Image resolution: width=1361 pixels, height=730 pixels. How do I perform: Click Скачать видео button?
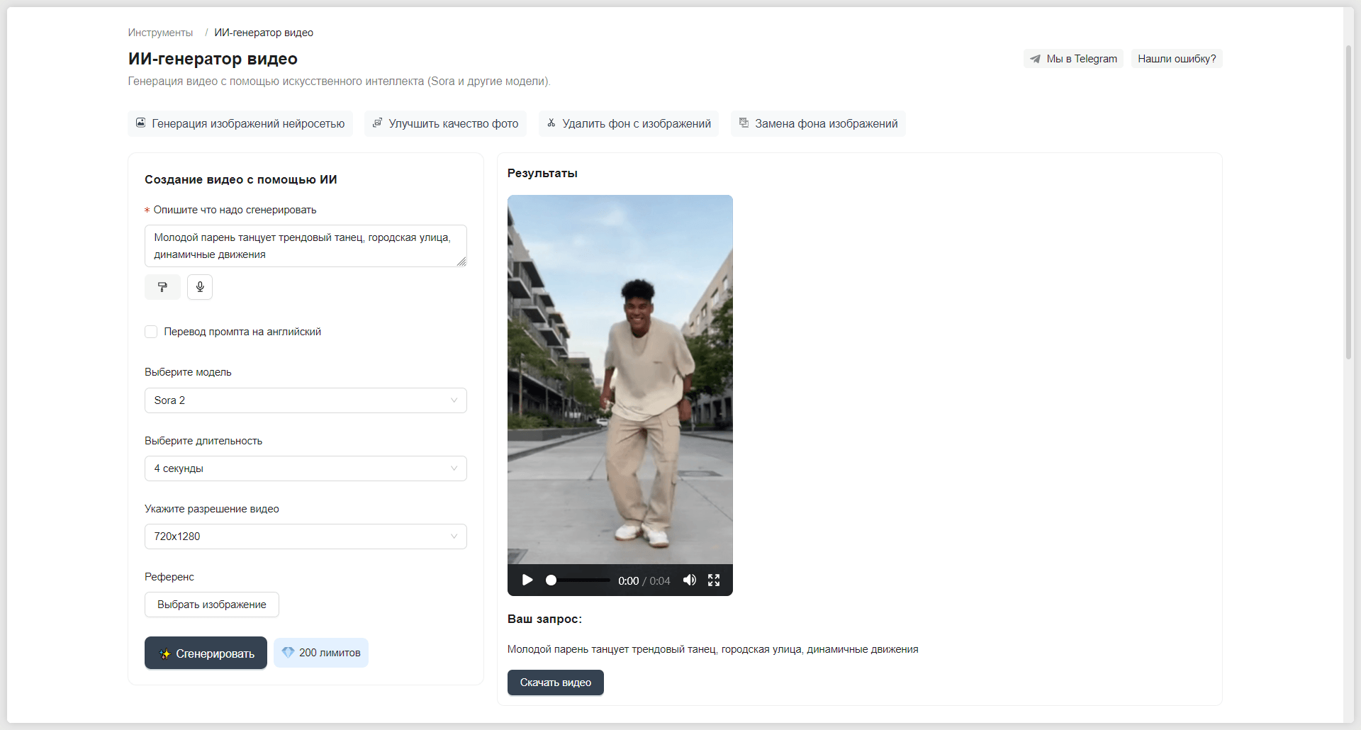pyautogui.click(x=556, y=683)
